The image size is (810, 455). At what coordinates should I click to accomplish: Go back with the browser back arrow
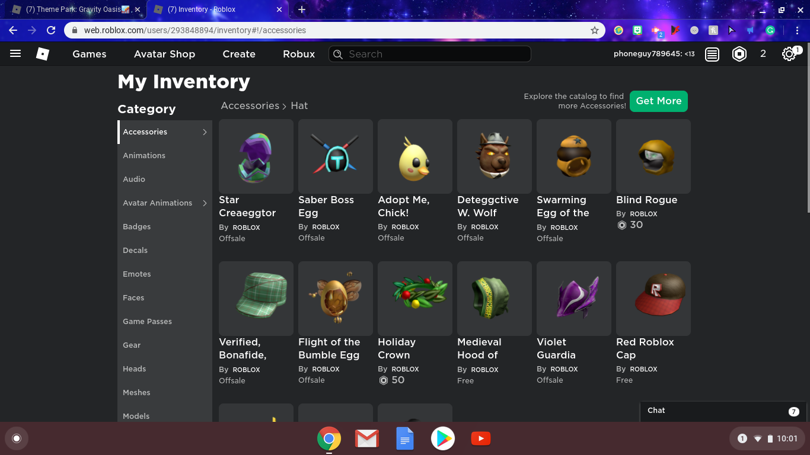[13, 30]
